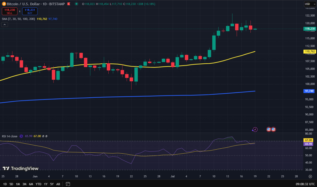Switch to the 1Y timeframe
317x187 pixels.
coord(45,184)
